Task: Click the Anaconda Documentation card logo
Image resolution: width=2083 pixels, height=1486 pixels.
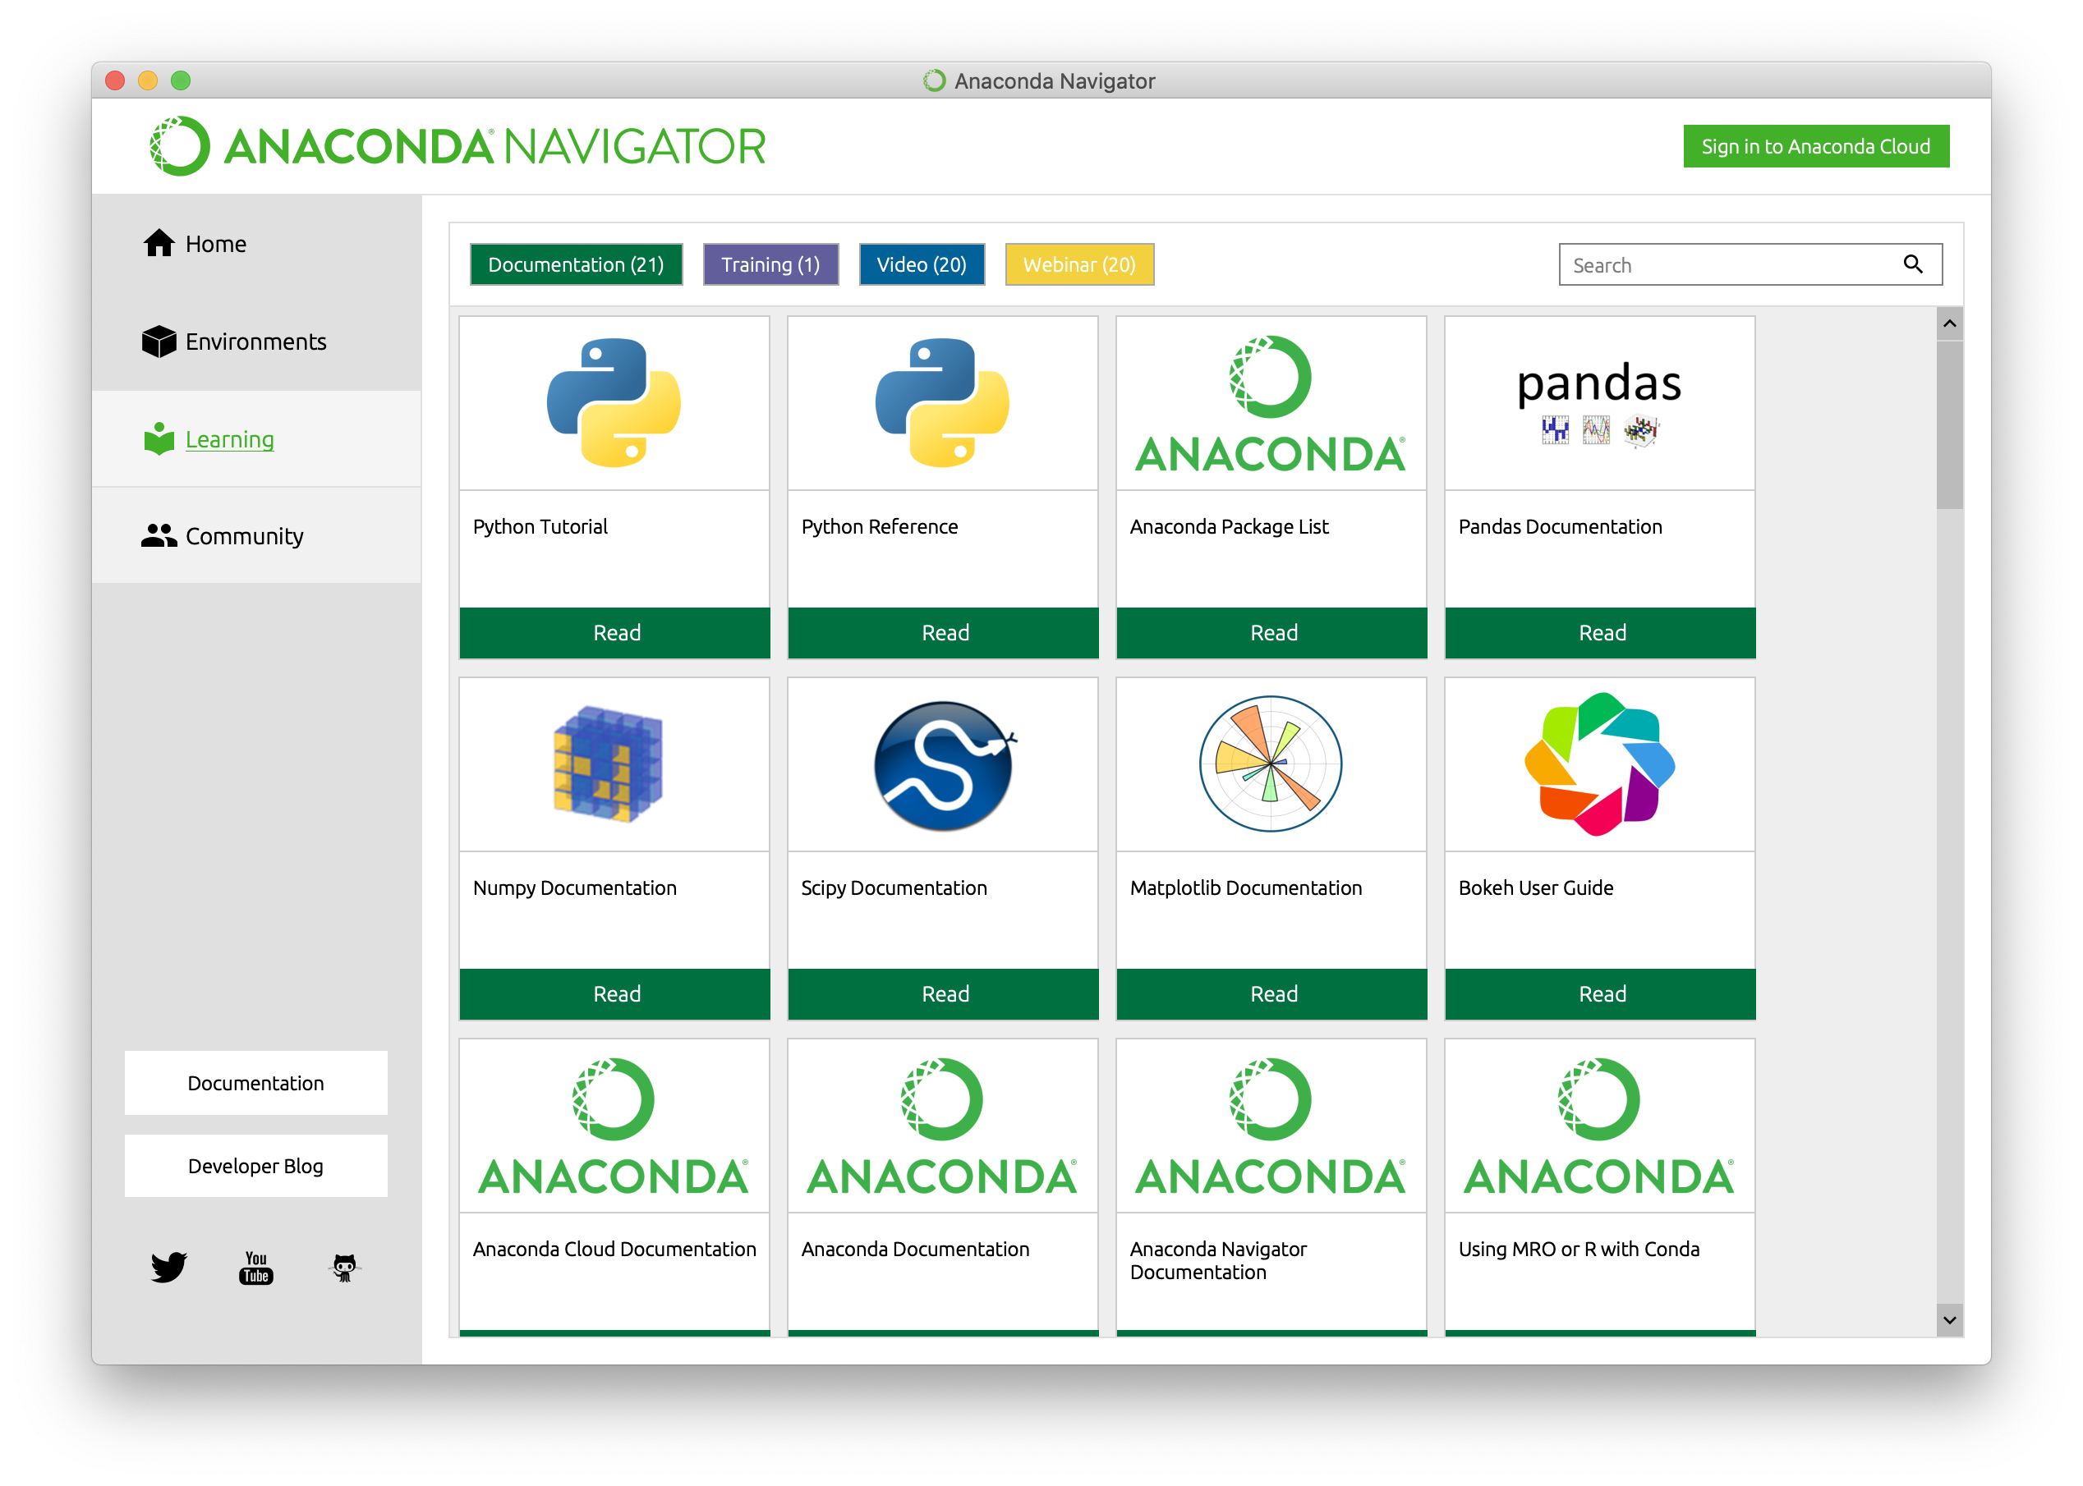Action: 942,1126
